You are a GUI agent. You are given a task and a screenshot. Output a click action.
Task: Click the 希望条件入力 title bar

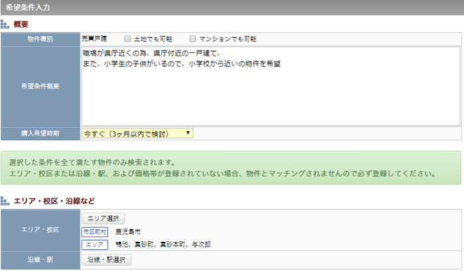(232, 7)
